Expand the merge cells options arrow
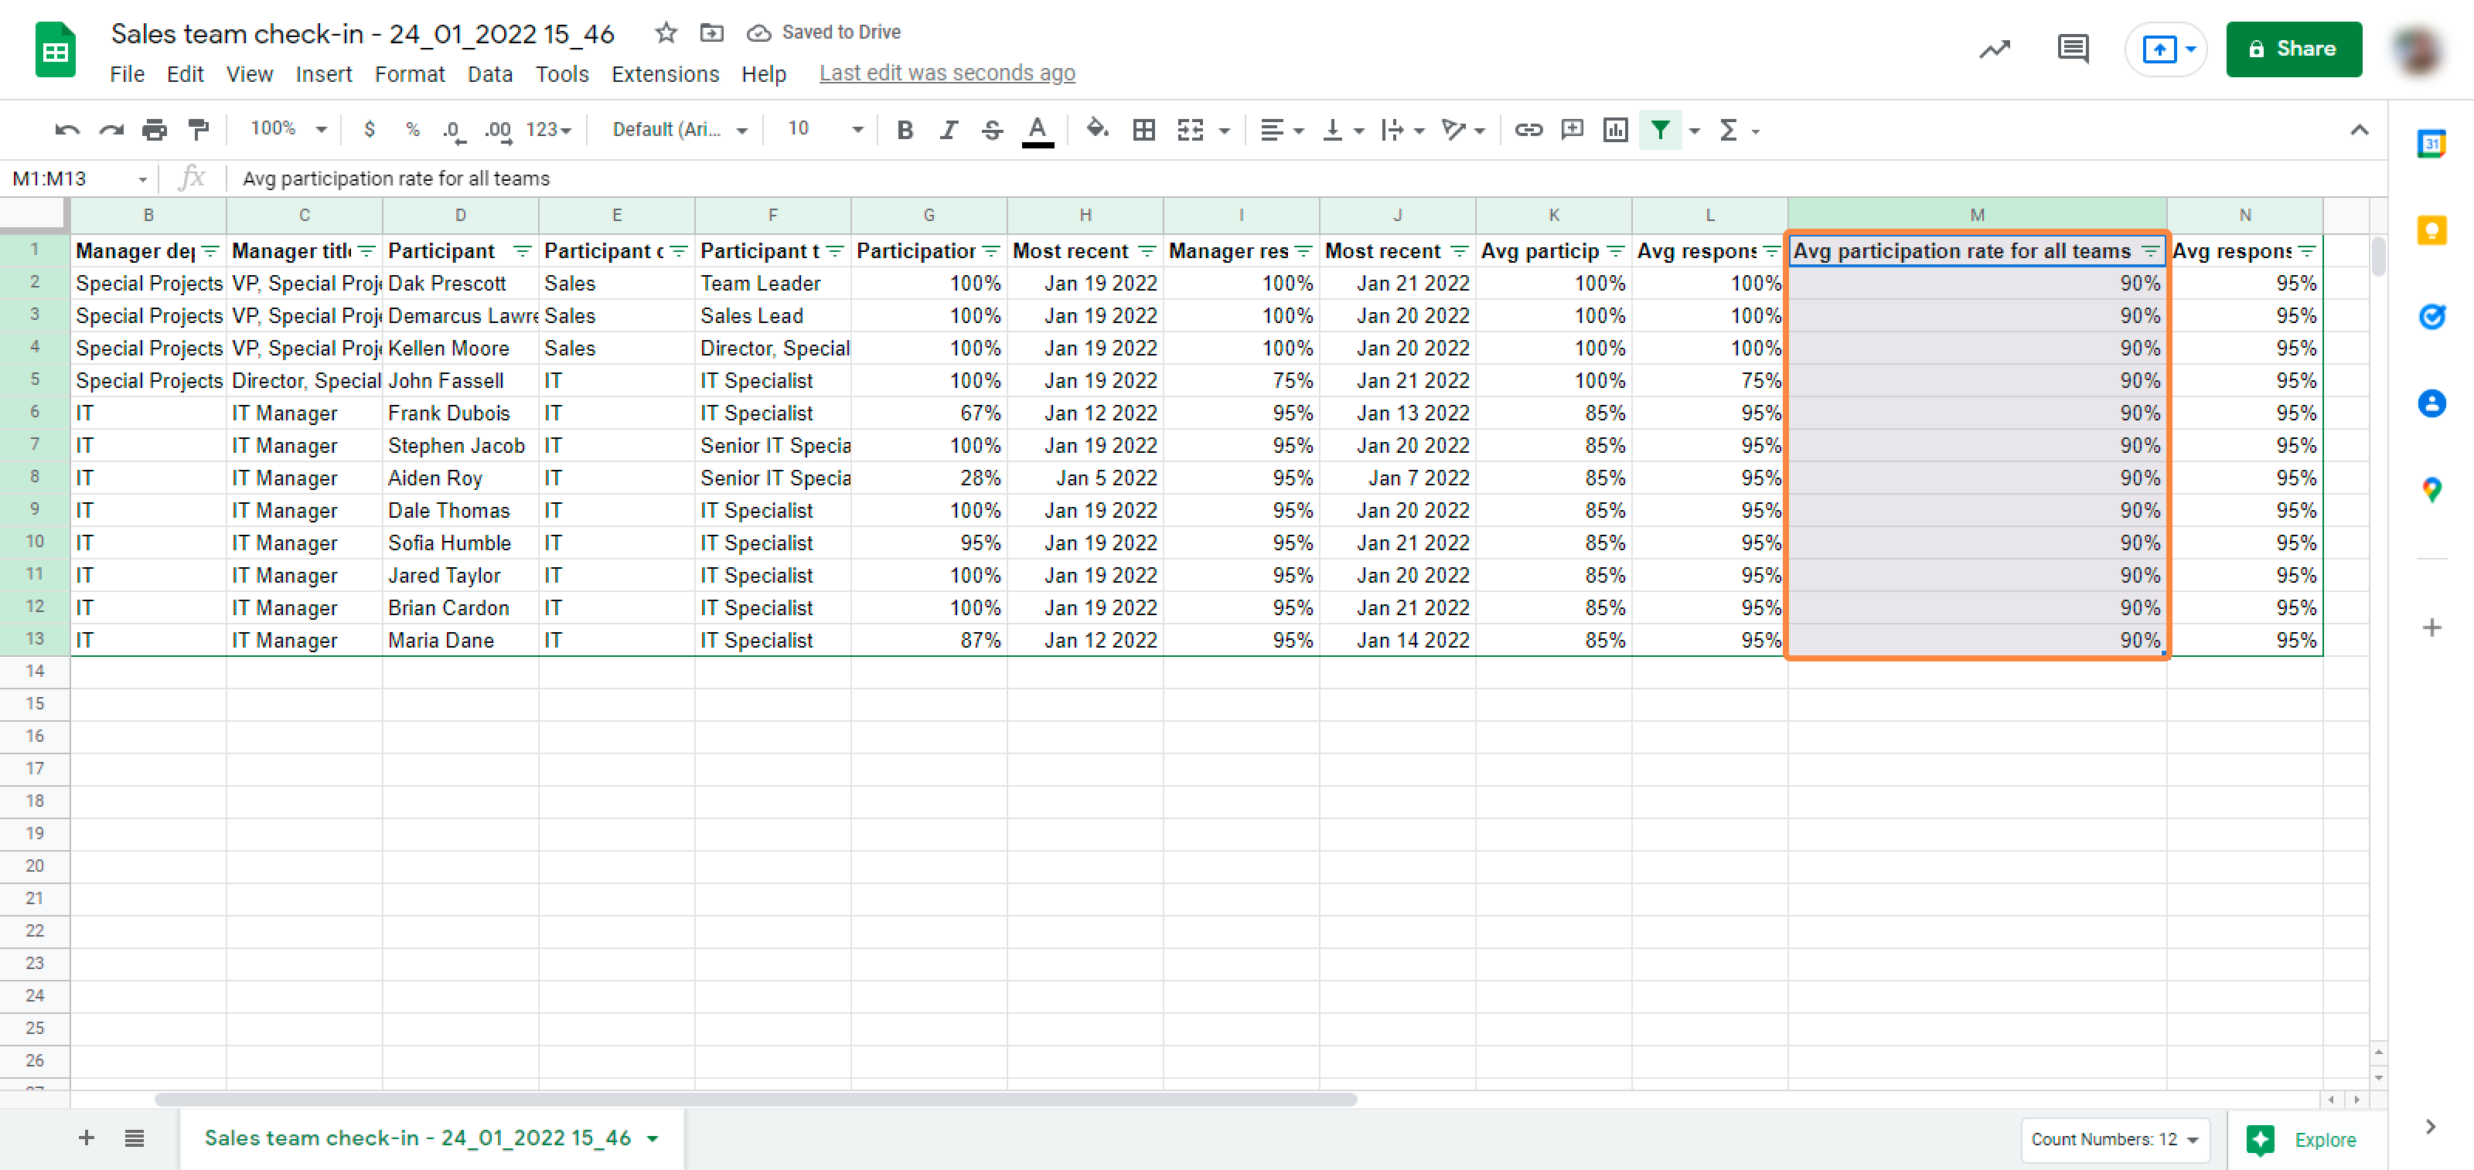Viewport: 2474px width, 1170px height. point(1225,131)
